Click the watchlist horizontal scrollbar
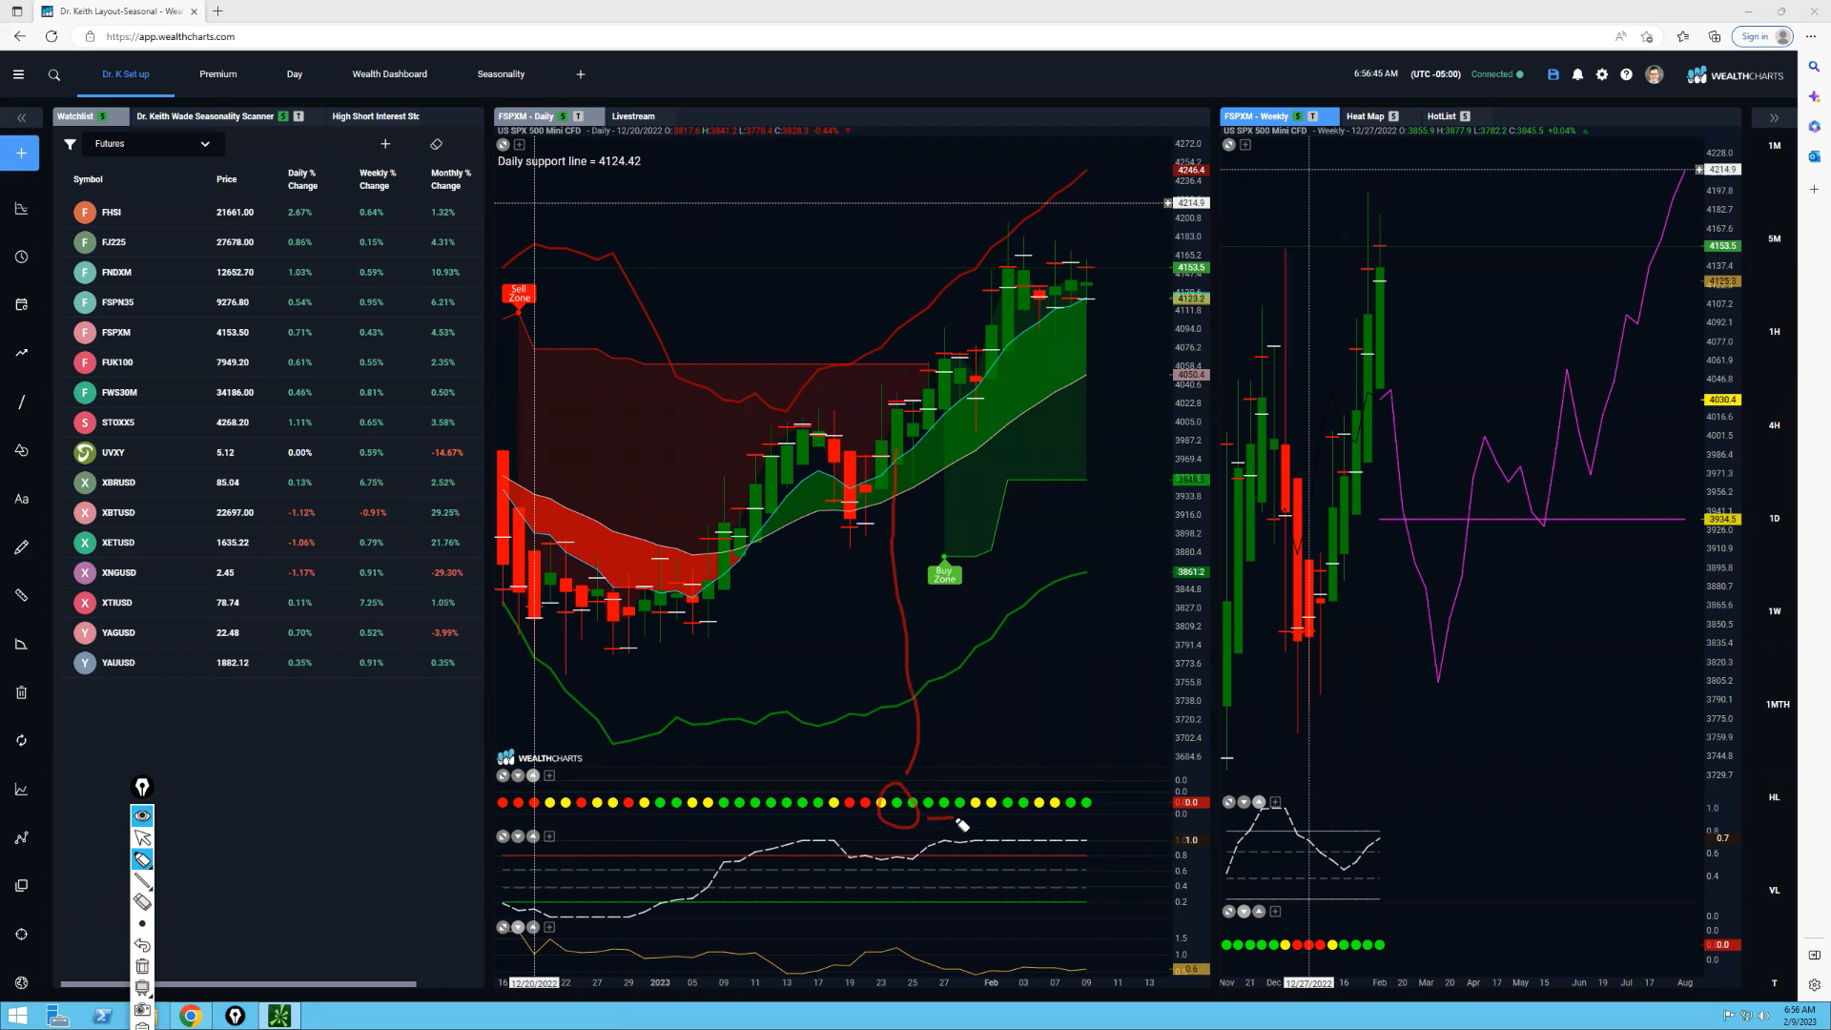This screenshot has height=1030, width=1831. coord(238,983)
